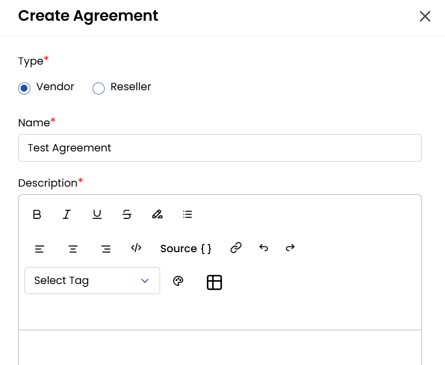This screenshot has height=365, width=445.
Task: Redo the last undone edit
Action: click(x=290, y=248)
